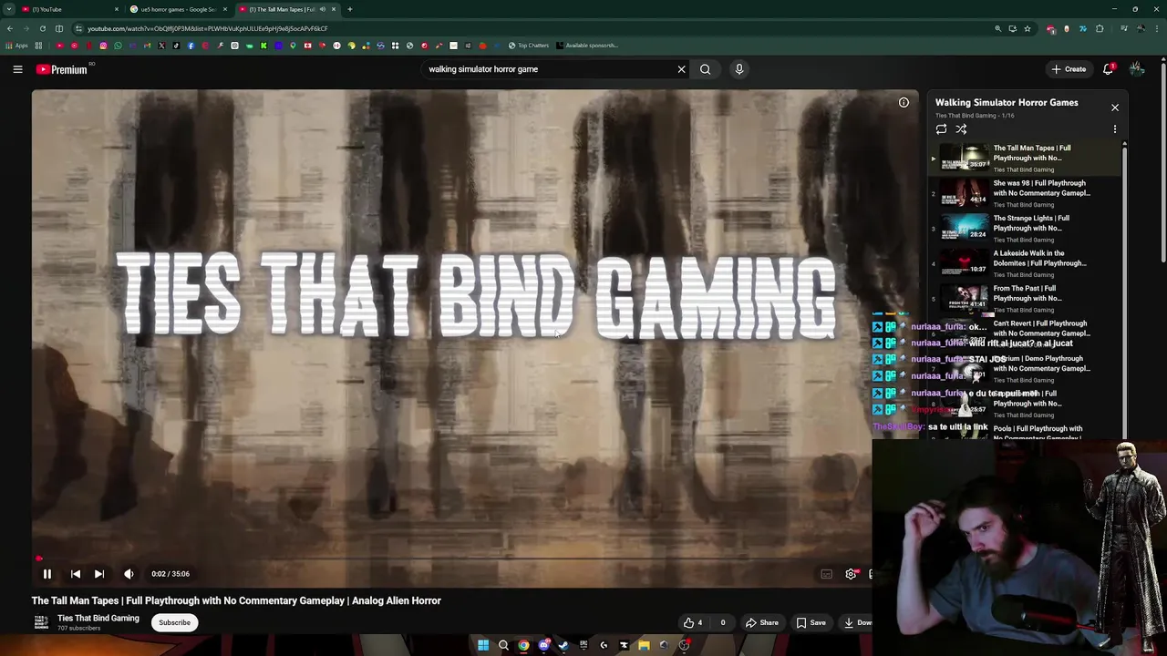Viewport: 1167px width, 656px height.
Task: Open the video title text
Action: tap(236, 600)
